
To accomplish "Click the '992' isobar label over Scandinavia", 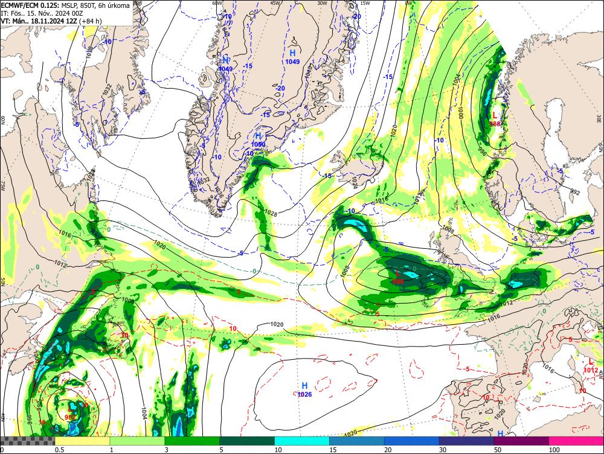I will (575, 192).
